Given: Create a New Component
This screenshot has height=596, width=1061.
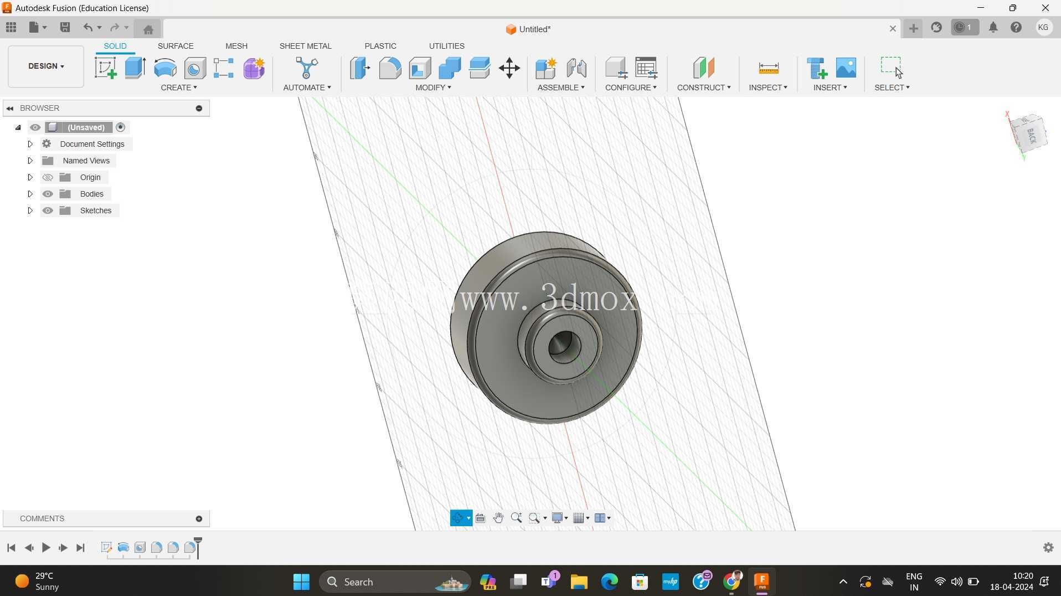Looking at the screenshot, I should click(x=546, y=68).
